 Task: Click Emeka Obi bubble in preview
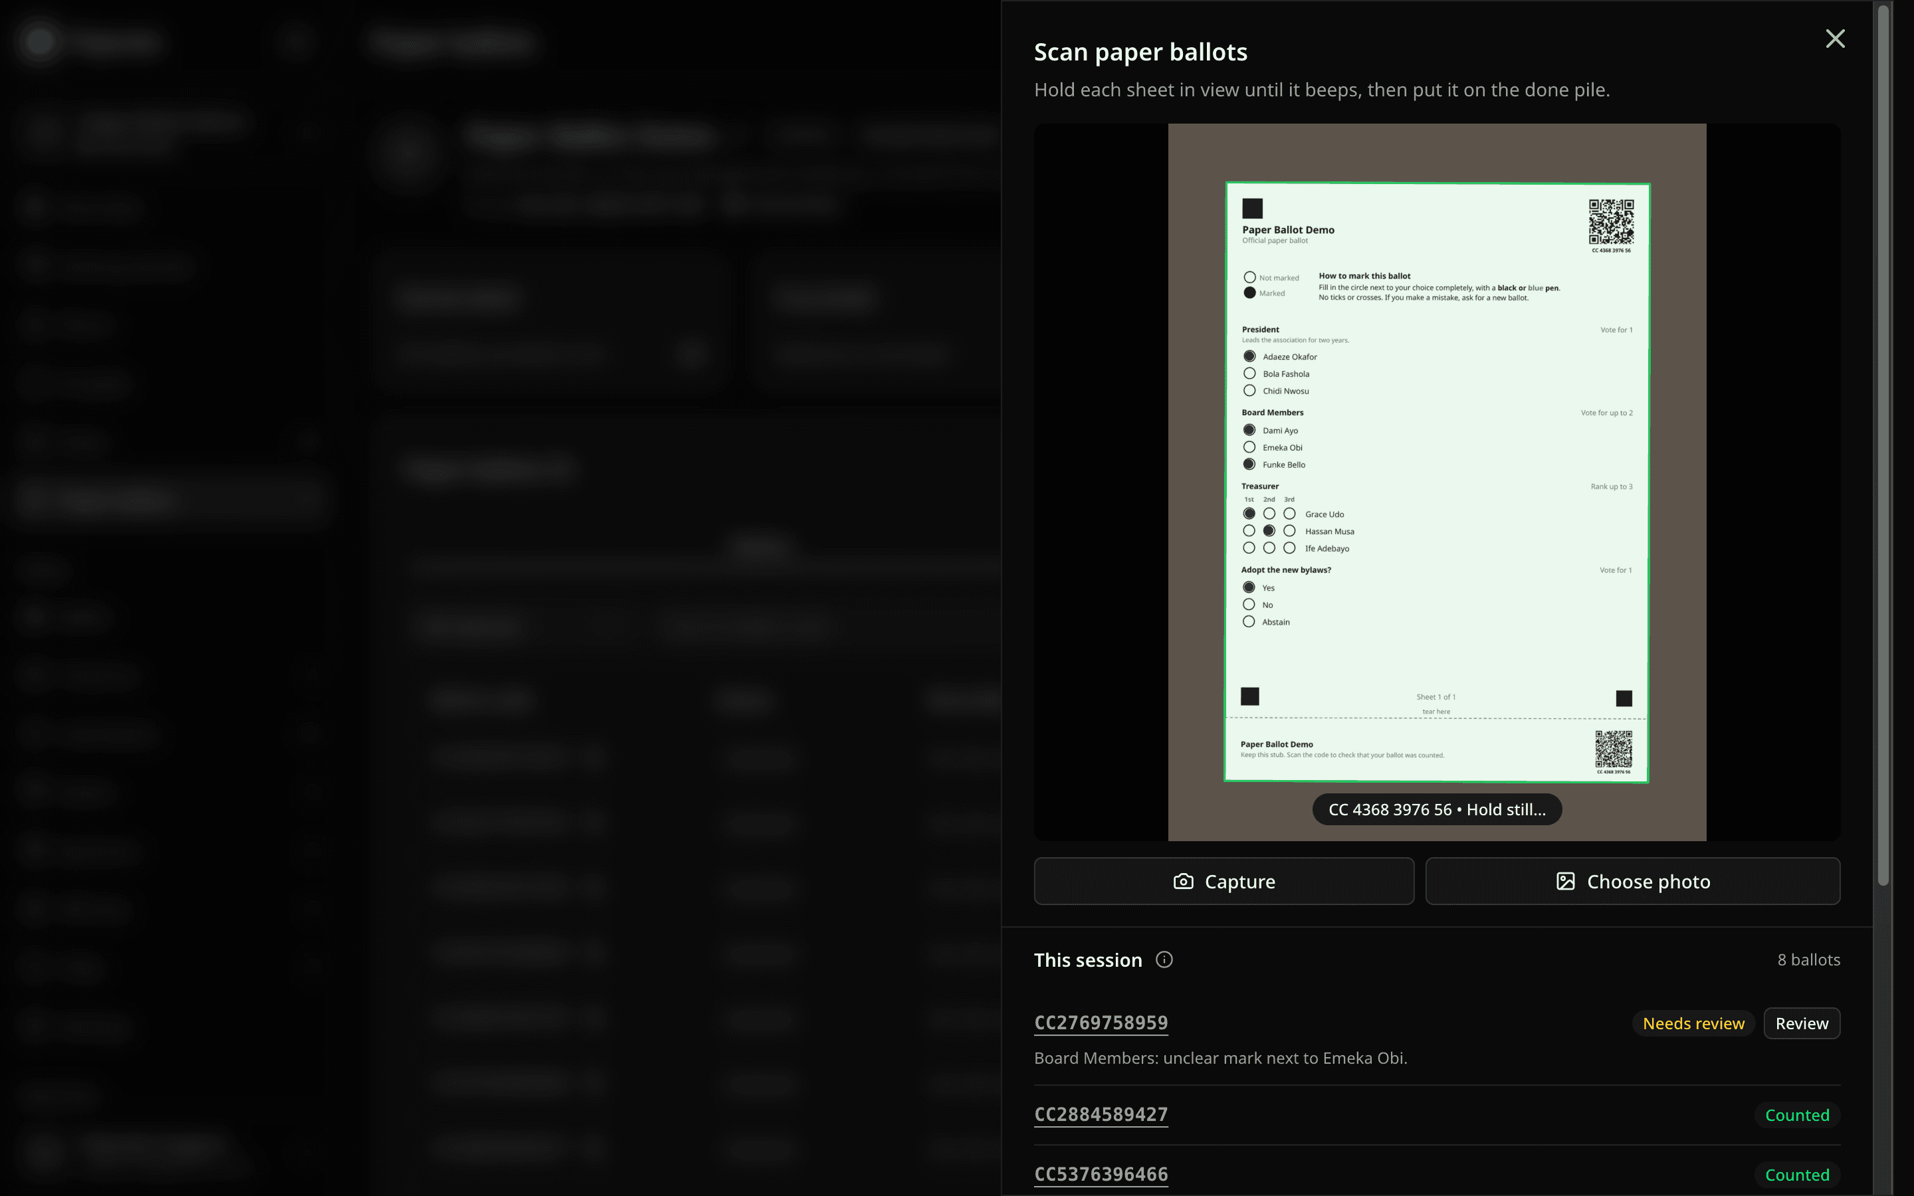pyautogui.click(x=1249, y=447)
